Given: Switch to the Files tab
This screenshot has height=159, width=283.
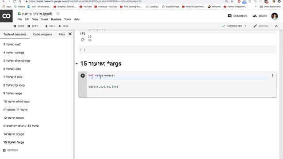Looking at the screenshot, I should tap(62, 34).
